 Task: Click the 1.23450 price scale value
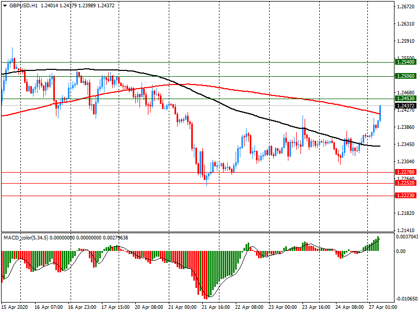click(406, 145)
